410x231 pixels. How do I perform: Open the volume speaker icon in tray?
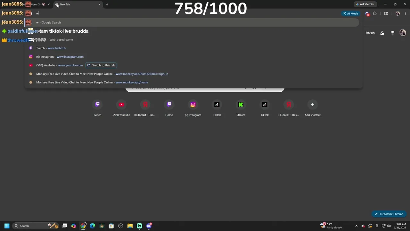pyautogui.click(x=389, y=226)
